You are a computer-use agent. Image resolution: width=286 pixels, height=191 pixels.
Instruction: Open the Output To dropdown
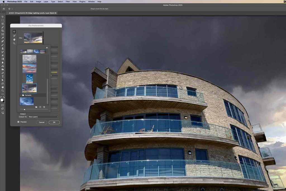click(43, 117)
